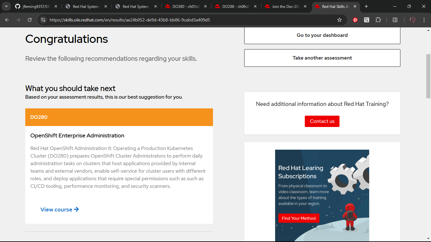Click the forward navigation arrow
This screenshot has height=242, width=431.
[18, 20]
